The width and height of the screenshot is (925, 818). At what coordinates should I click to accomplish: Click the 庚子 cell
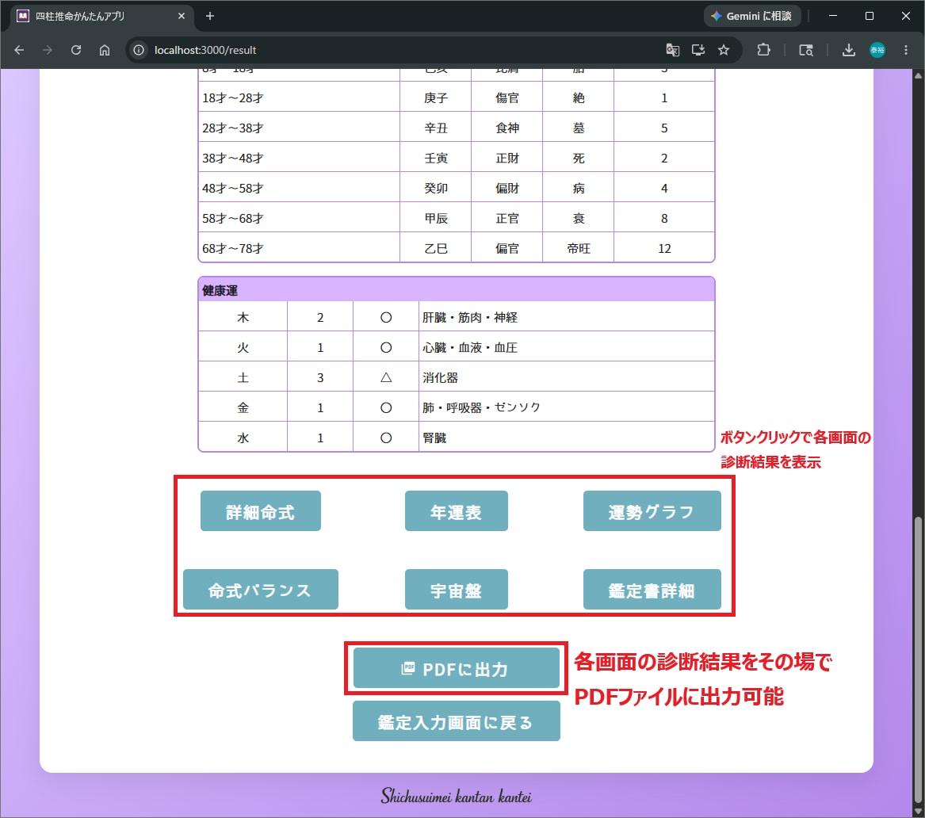436,97
